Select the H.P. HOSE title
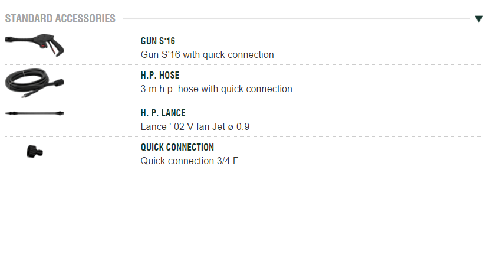This screenshot has width=484, height=261. [160, 76]
